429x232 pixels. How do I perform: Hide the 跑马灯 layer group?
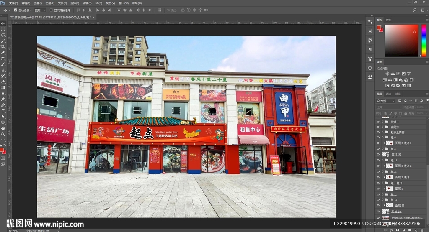click(378, 127)
